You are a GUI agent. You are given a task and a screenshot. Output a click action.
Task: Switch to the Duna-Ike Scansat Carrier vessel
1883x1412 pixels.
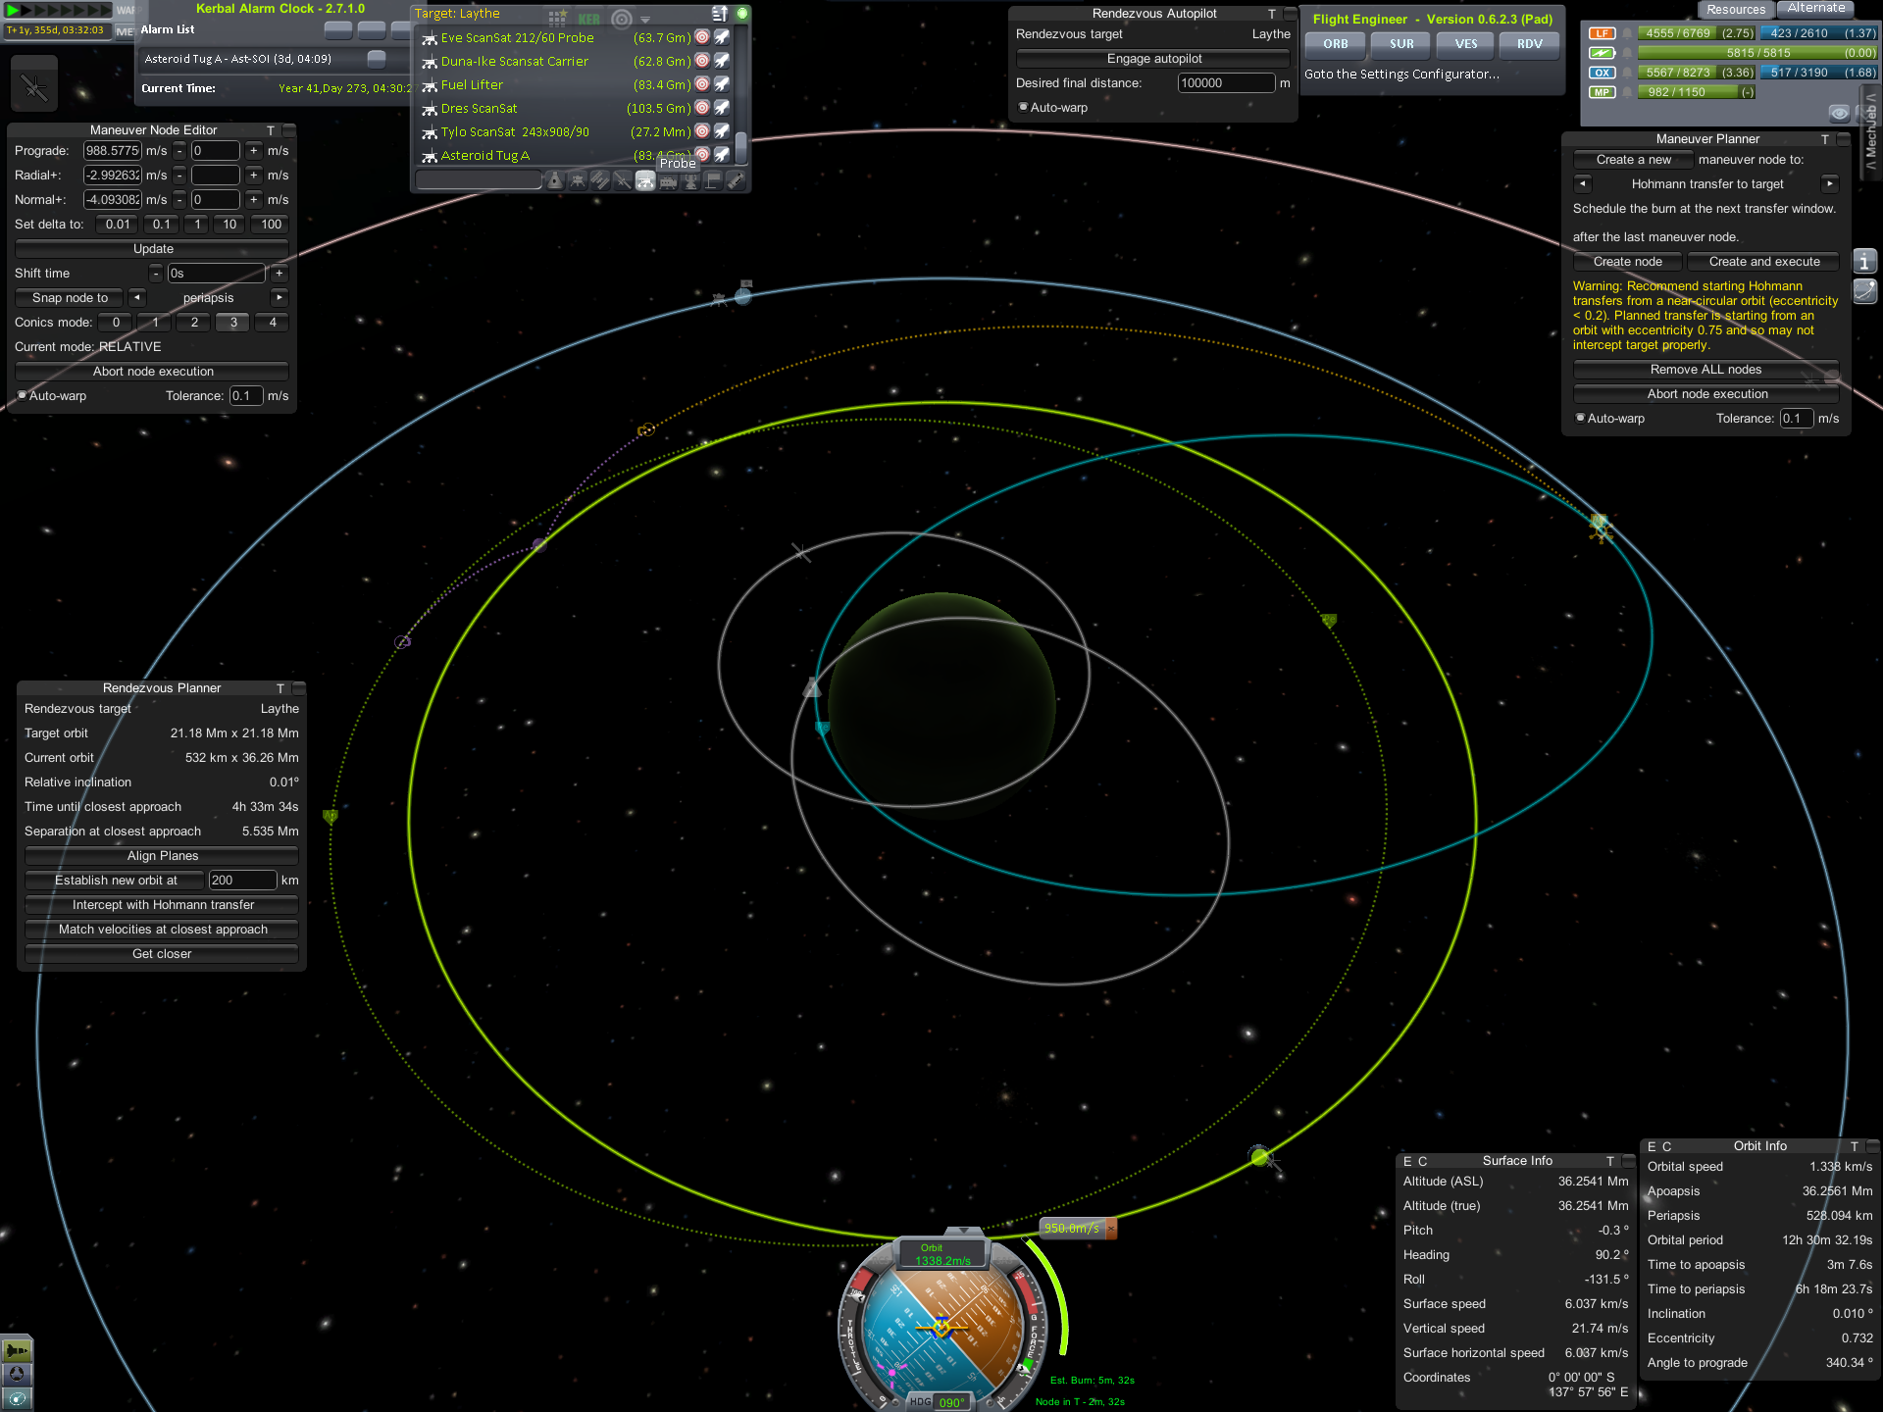click(x=722, y=61)
